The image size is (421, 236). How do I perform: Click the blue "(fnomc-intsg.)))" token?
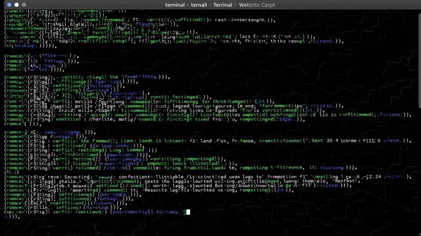click(x=145, y=77)
